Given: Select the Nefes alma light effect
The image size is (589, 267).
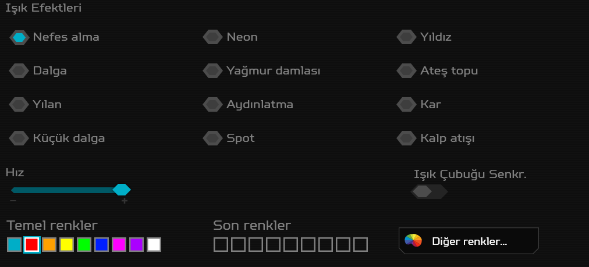Looking at the screenshot, I should click(19, 37).
